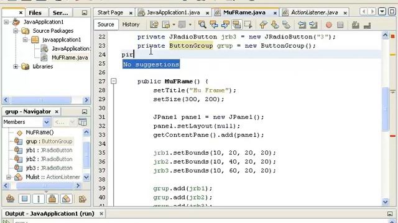Viewport: 398px width, 223px height.
Task: Click the Uncomment lines toolbar icon
Action: 367,25
